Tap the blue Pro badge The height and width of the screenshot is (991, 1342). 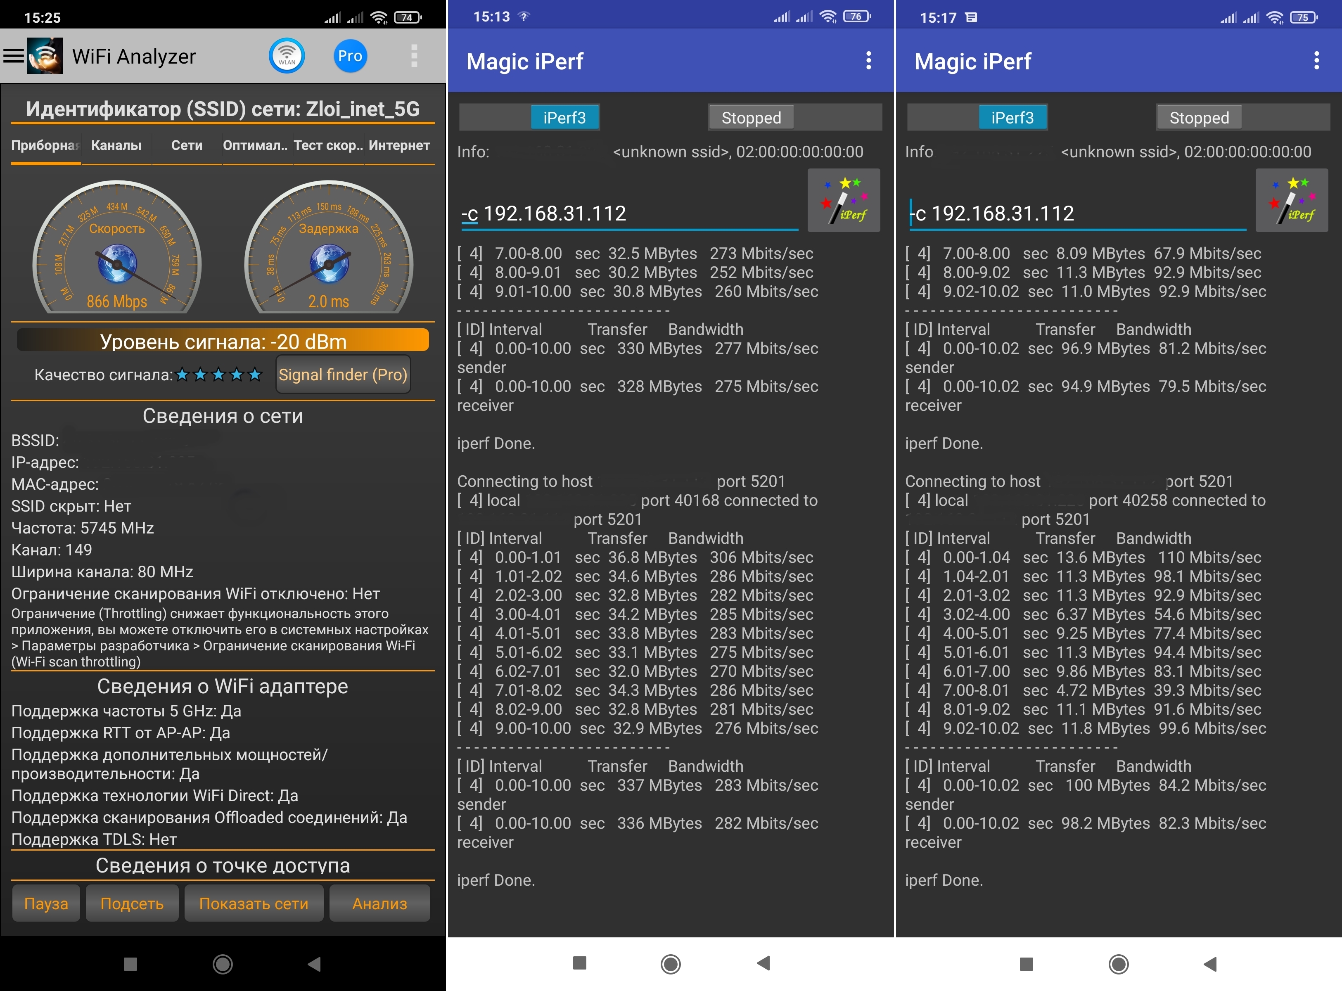(350, 57)
